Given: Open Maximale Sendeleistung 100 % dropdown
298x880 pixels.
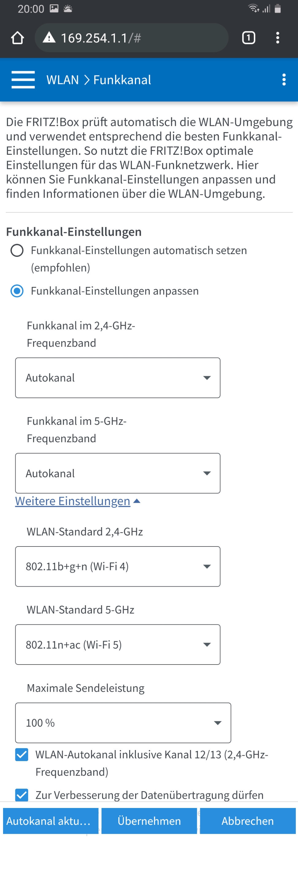Looking at the screenshot, I should click(123, 723).
